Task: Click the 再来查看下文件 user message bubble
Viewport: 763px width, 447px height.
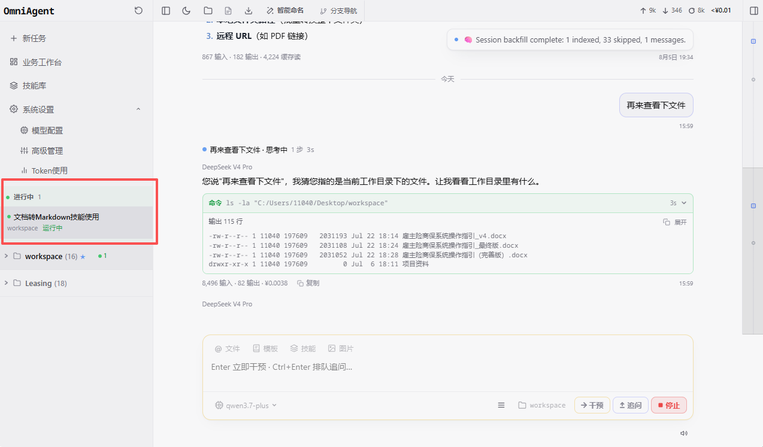Action: [x=656, y=105]
